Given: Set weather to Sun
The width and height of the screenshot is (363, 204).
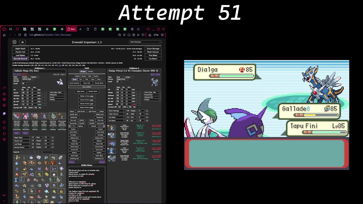Looking at the screenshot, I should coord(81,80).
